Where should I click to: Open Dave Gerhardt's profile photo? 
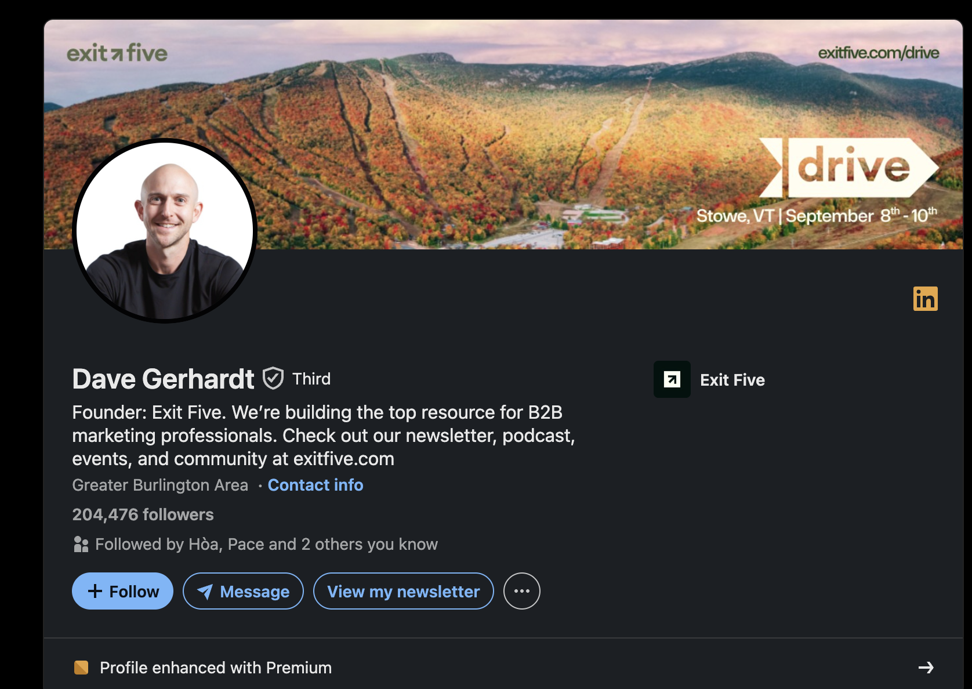pyautogui.click(x=165, y=230)
